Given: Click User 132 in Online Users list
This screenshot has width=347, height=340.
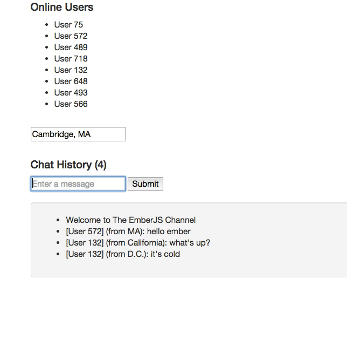Looking at the screenshot, I should pos(71,70).
